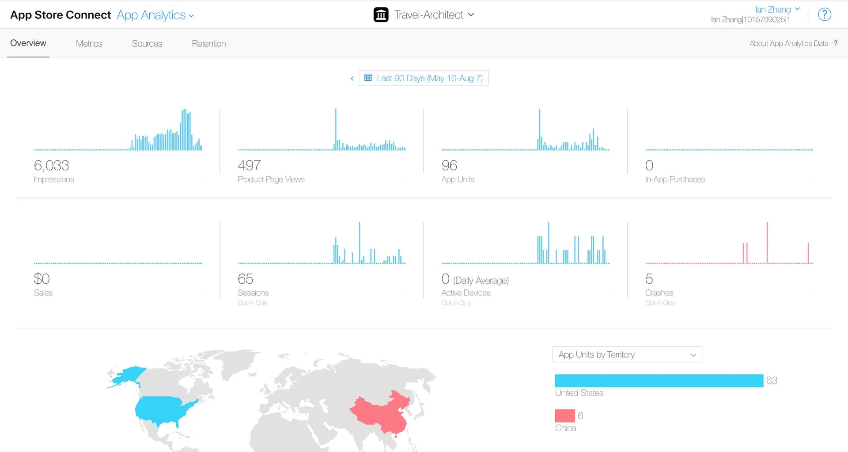Screen dimensions: 848x452
Task: Click the 65 sessions value
Action: [245, 279]
